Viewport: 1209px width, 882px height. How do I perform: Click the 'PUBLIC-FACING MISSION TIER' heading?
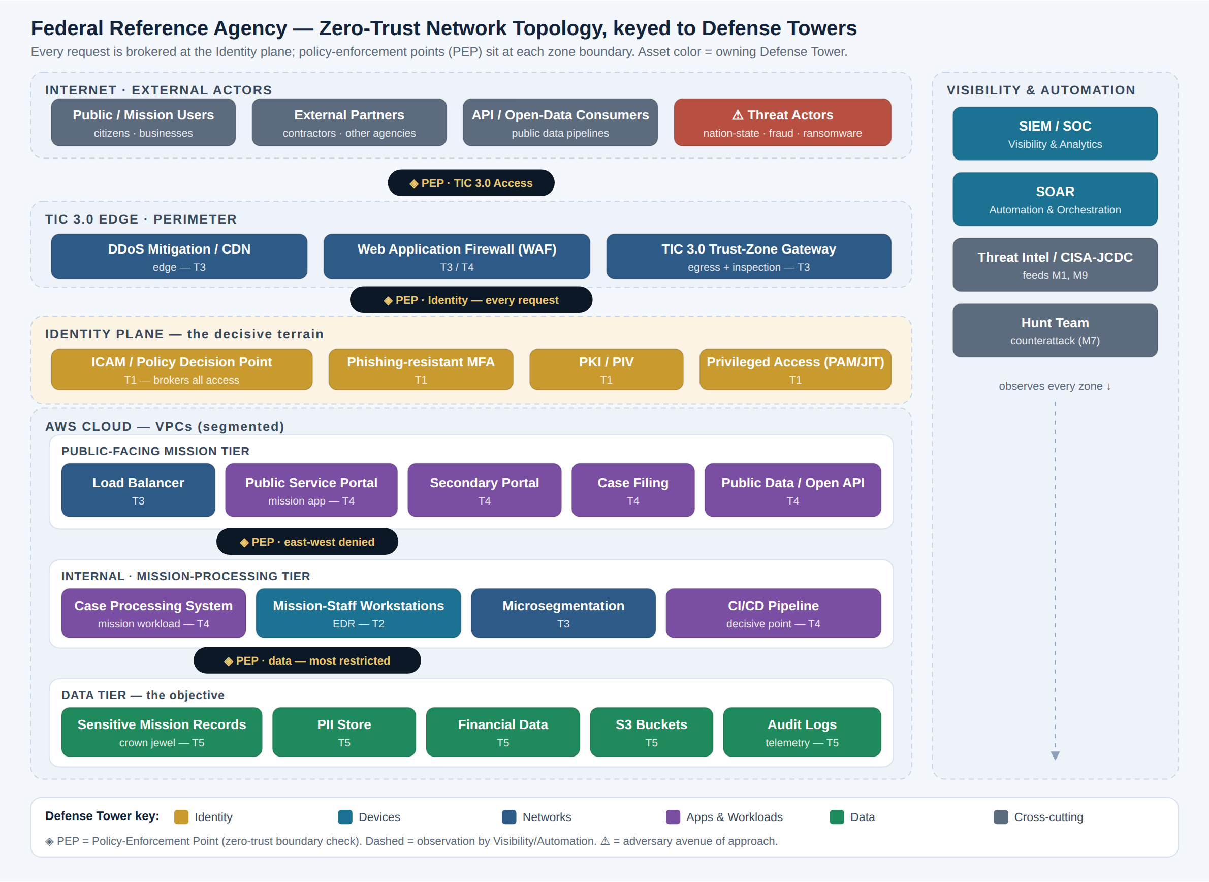coord(155,451)
